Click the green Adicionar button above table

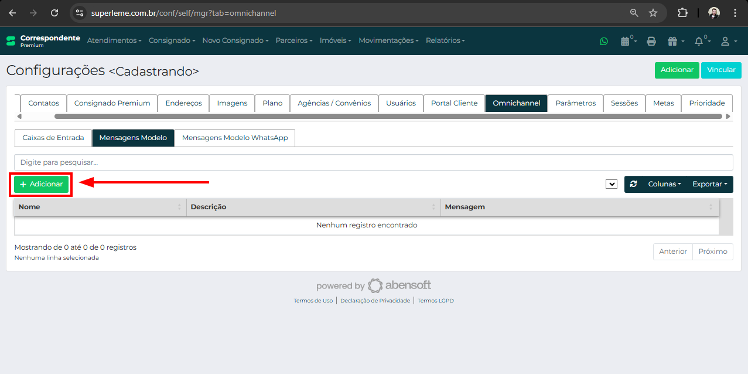(x=42, y=184)
